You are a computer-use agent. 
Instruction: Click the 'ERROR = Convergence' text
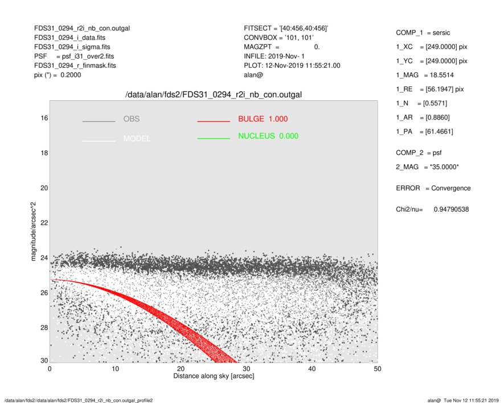(x=433, y=188)
